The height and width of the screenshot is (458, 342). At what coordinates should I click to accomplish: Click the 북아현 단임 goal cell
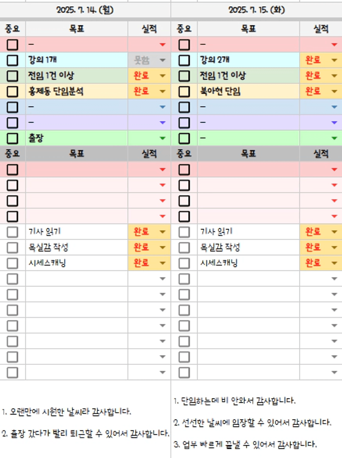coord(248,91)
